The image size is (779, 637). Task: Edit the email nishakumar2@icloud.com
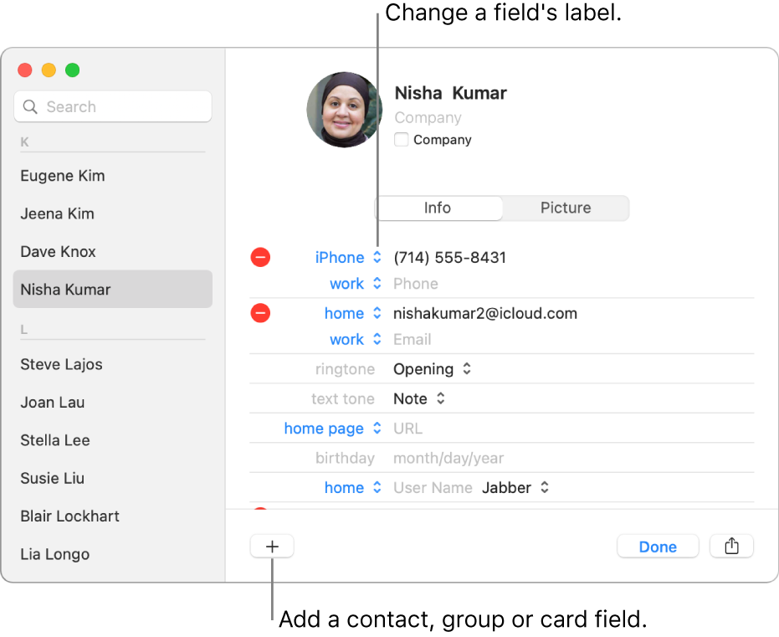[485, 313]
